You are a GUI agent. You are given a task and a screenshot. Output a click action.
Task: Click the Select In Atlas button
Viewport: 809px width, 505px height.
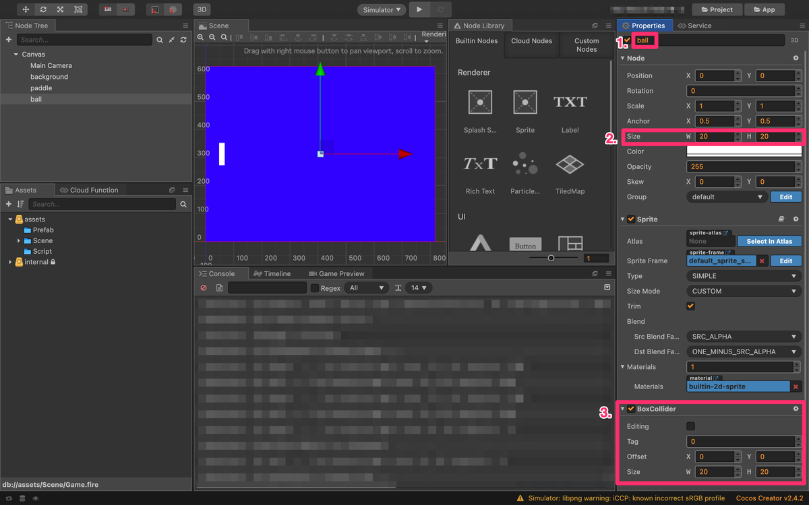pyautogui.click(x=769, y=241)
